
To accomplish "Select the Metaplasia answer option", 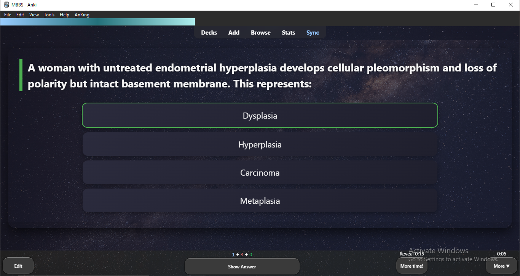I will click(x=260, y=201).
